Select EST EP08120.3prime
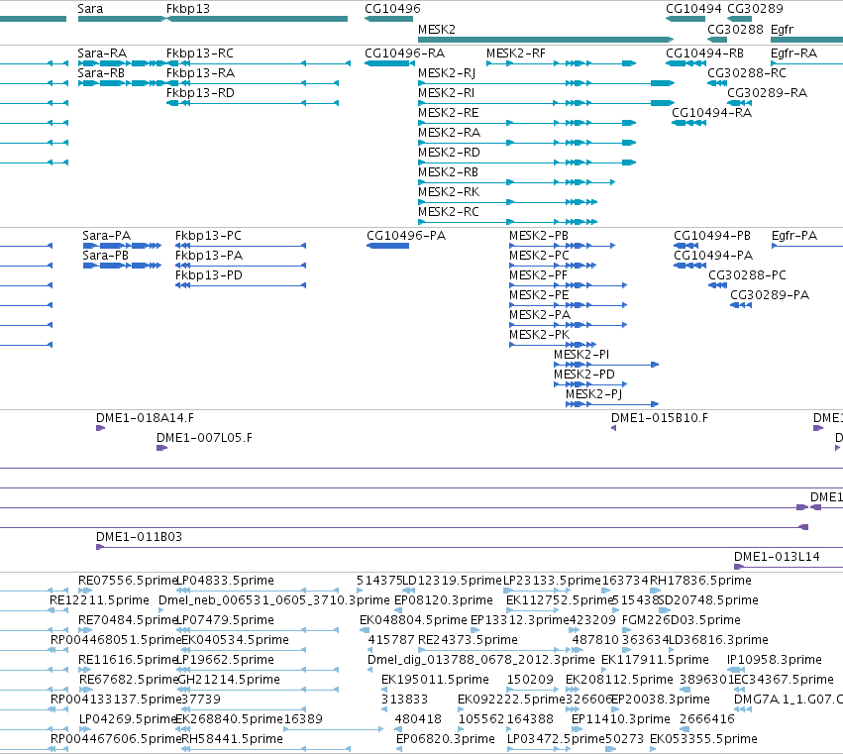This screenshot has width=843, height=754. pos(444,600)
